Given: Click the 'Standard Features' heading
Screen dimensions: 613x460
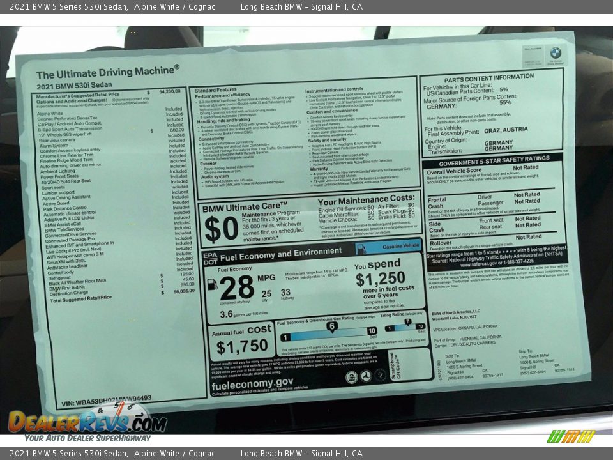Looking at the screenshot, I should pos(215,90).
